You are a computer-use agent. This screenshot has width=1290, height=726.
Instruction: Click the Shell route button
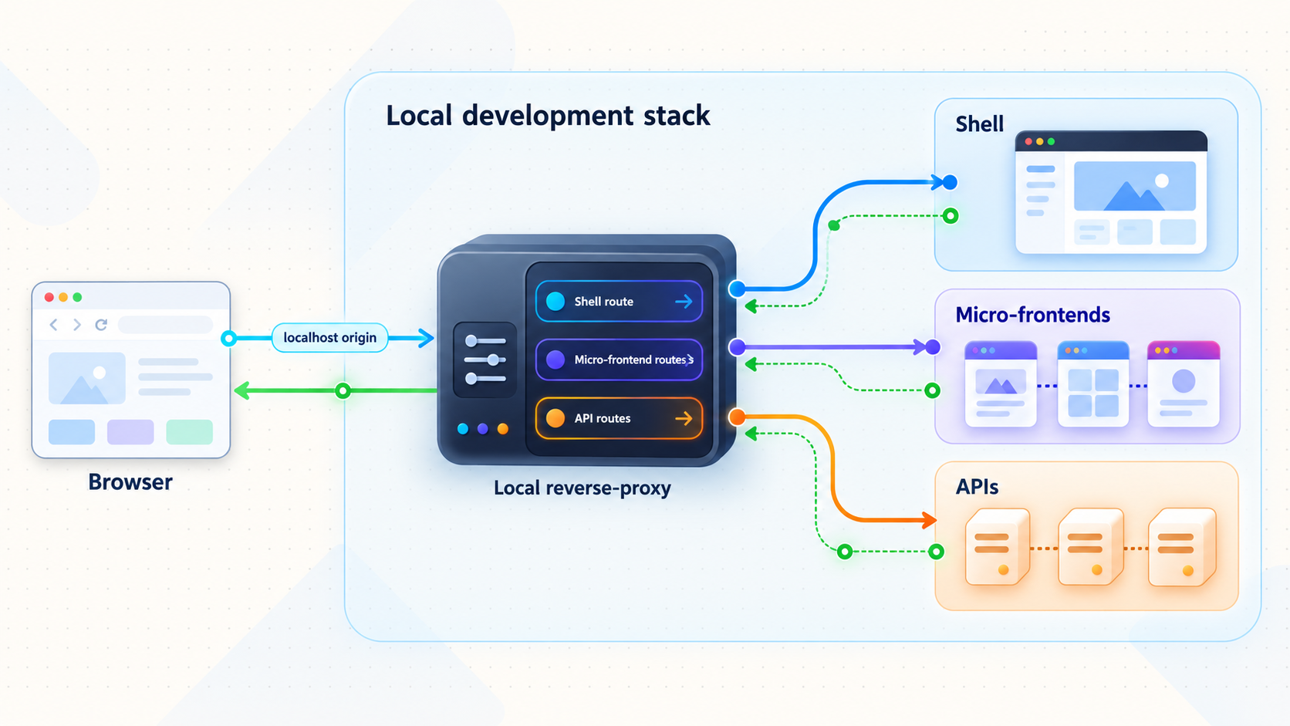pos(619,301)
